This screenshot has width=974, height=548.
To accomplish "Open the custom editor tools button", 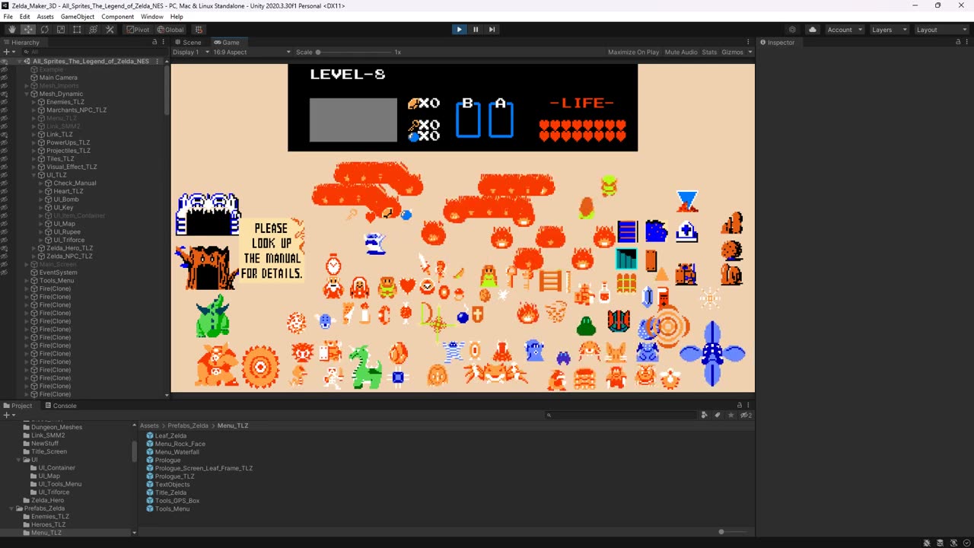I will coord(110,30).
